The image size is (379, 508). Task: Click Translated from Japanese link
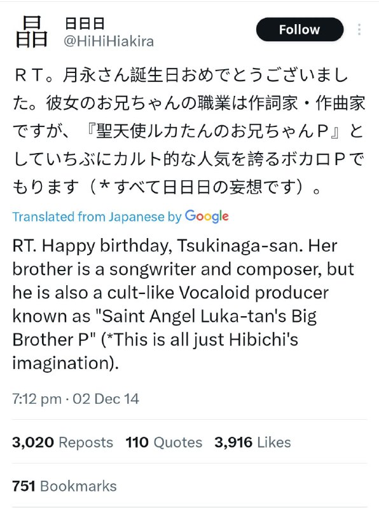click(x=88, y=217)
